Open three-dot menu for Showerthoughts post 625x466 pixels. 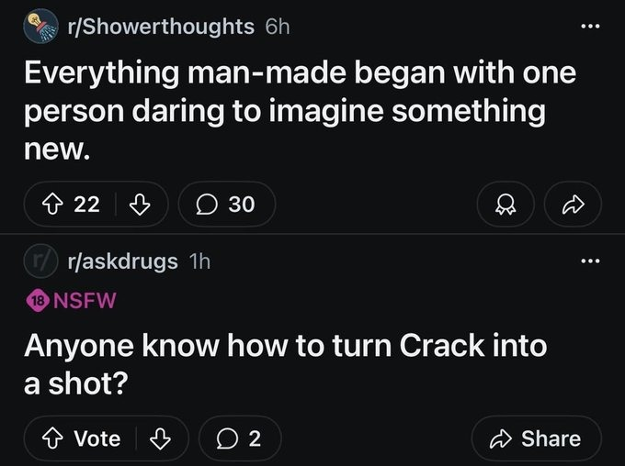click(588, 26)
